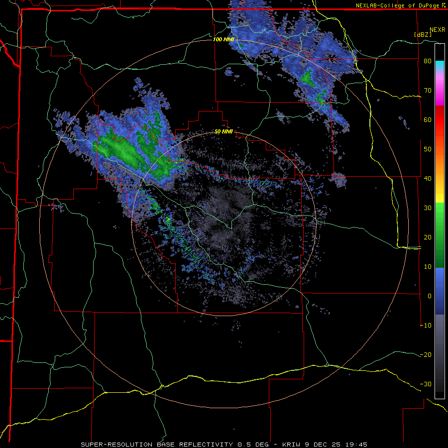Click the '9 DEC 25 19:45' timestamp
The image size is (448, 448).
pos(336,445)
